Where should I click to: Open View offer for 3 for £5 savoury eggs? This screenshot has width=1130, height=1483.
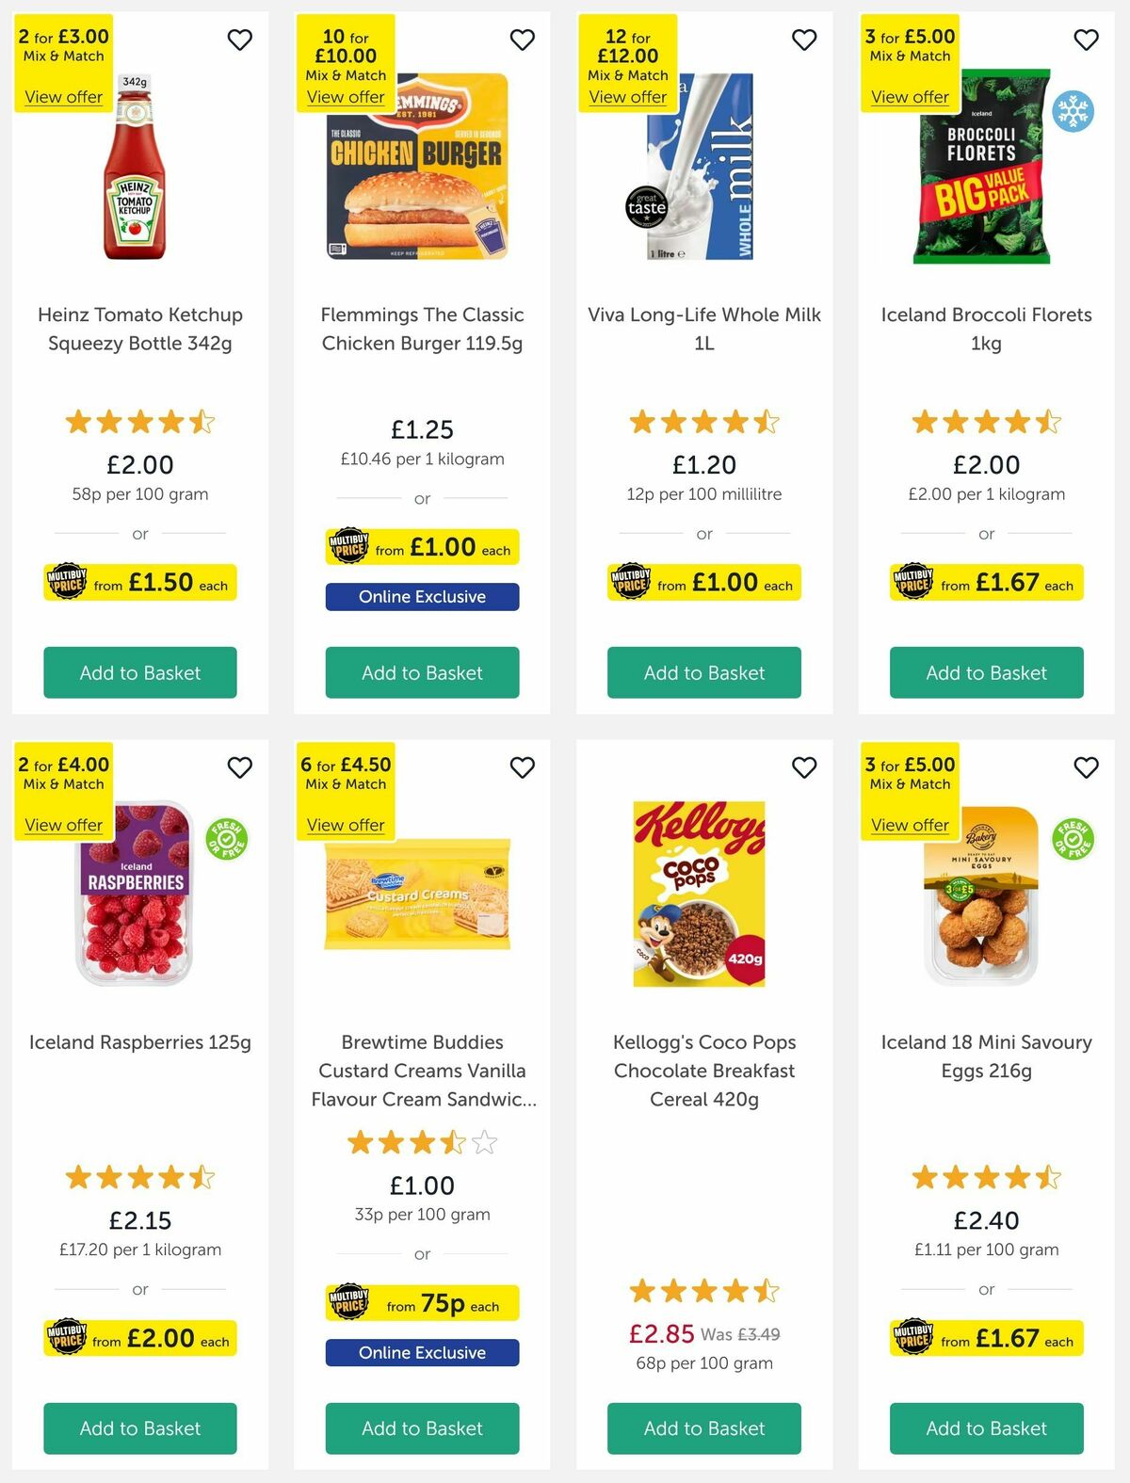pyautogui.click(x=909, y=824)
